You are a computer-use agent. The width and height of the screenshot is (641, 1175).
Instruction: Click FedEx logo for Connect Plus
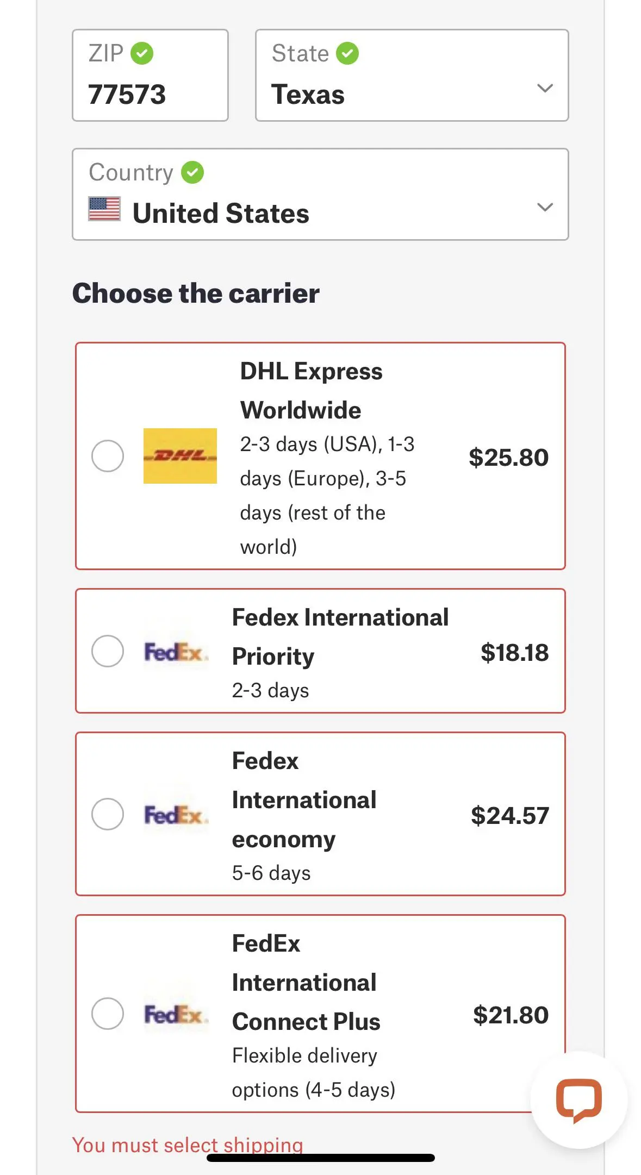175,1014
